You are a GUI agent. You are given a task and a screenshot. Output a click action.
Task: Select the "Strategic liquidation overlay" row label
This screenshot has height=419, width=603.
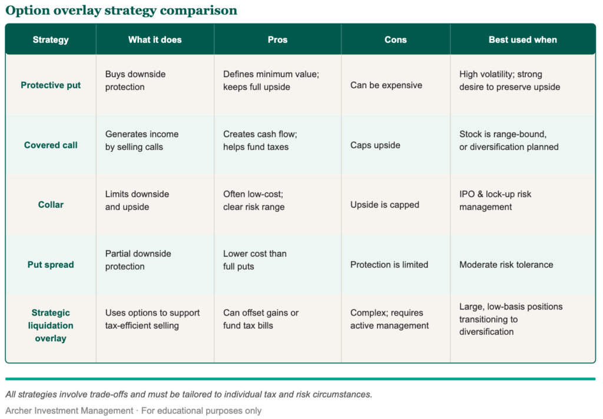[x=51, y=325]
